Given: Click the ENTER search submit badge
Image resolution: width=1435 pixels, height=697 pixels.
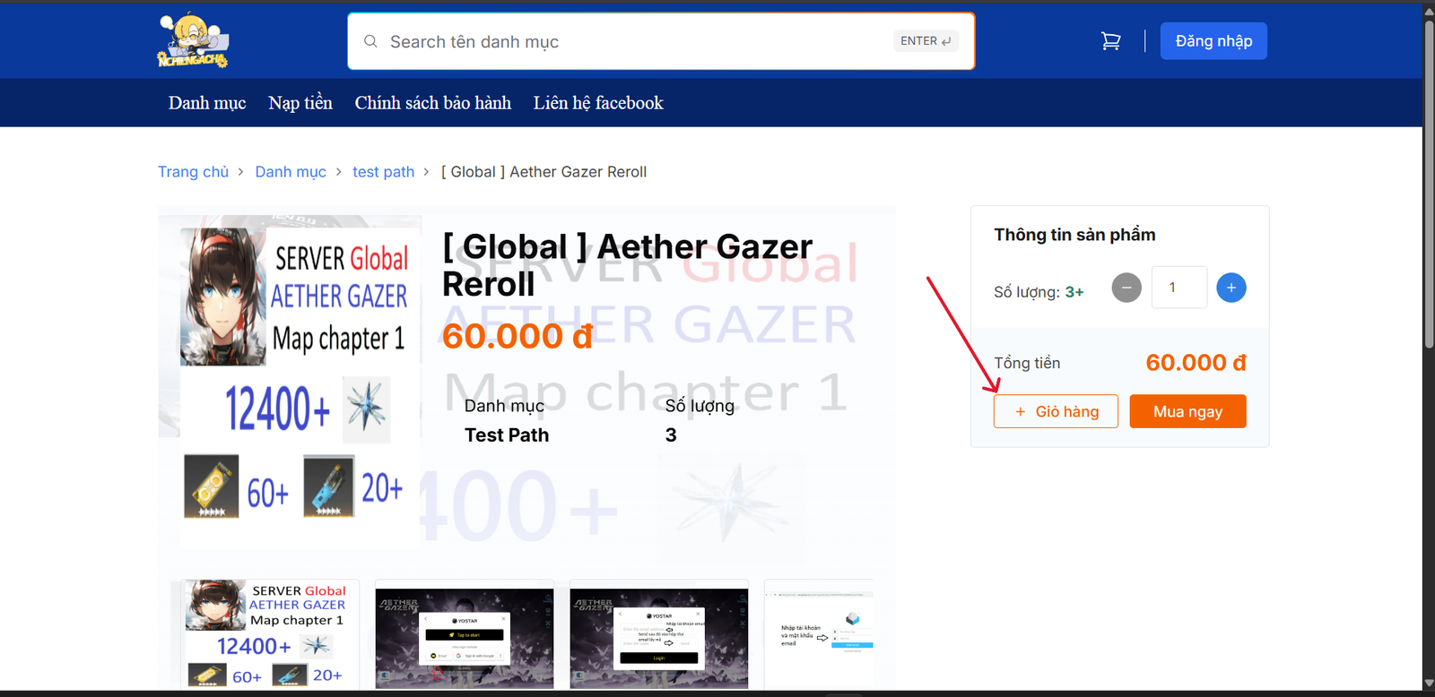Looking at the screenshot, I should (926, 41).
